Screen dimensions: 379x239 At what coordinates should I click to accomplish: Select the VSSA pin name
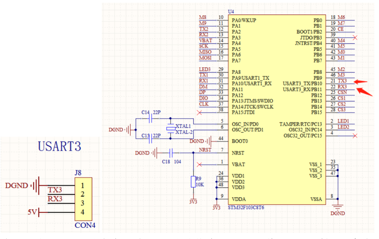[316, 199]
